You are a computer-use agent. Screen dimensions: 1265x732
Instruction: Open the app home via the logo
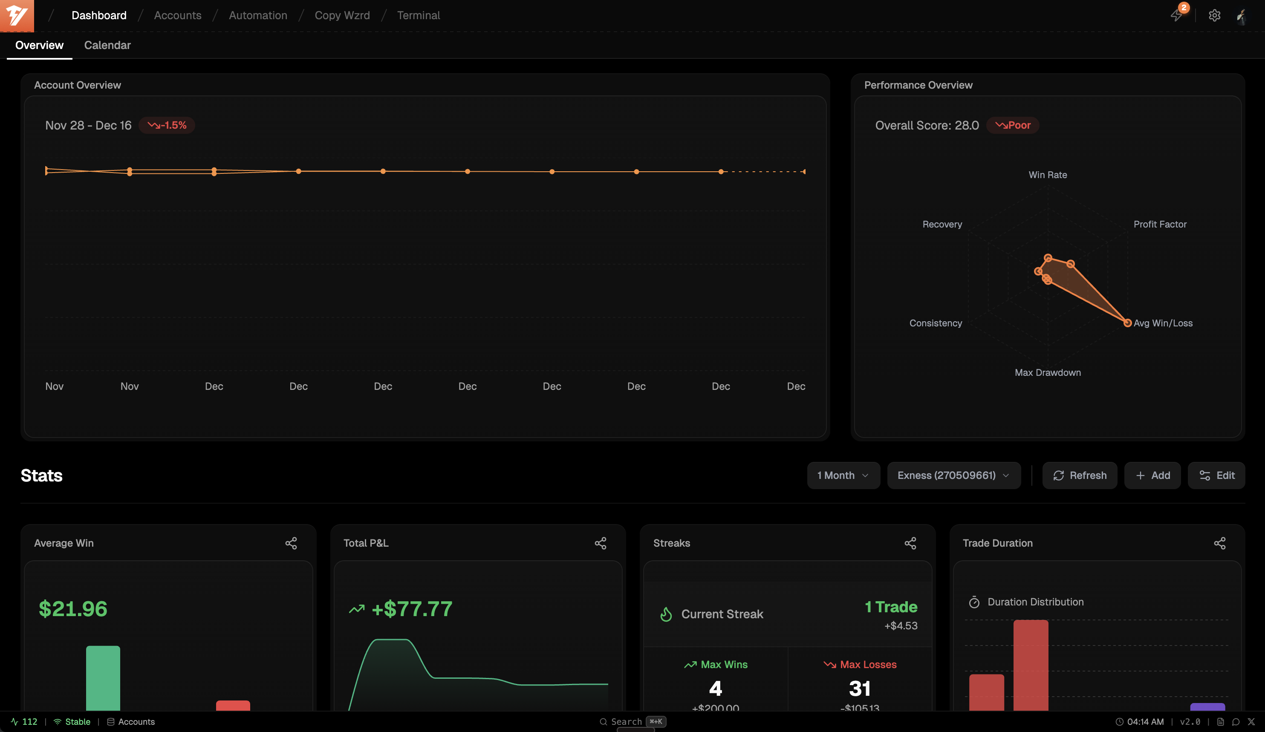(16, 16)
